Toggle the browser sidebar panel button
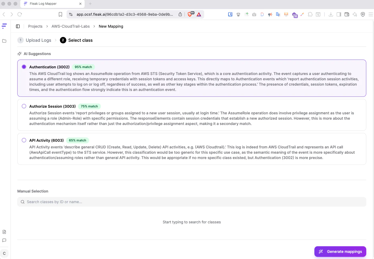 click(x=339, y=14)
